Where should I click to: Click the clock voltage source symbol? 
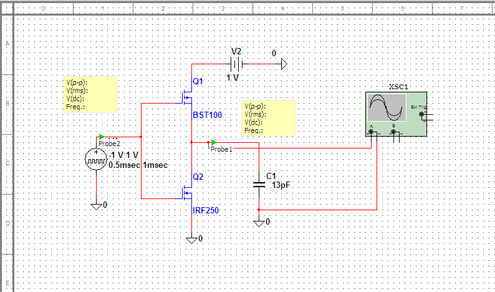tap(96, 159)
